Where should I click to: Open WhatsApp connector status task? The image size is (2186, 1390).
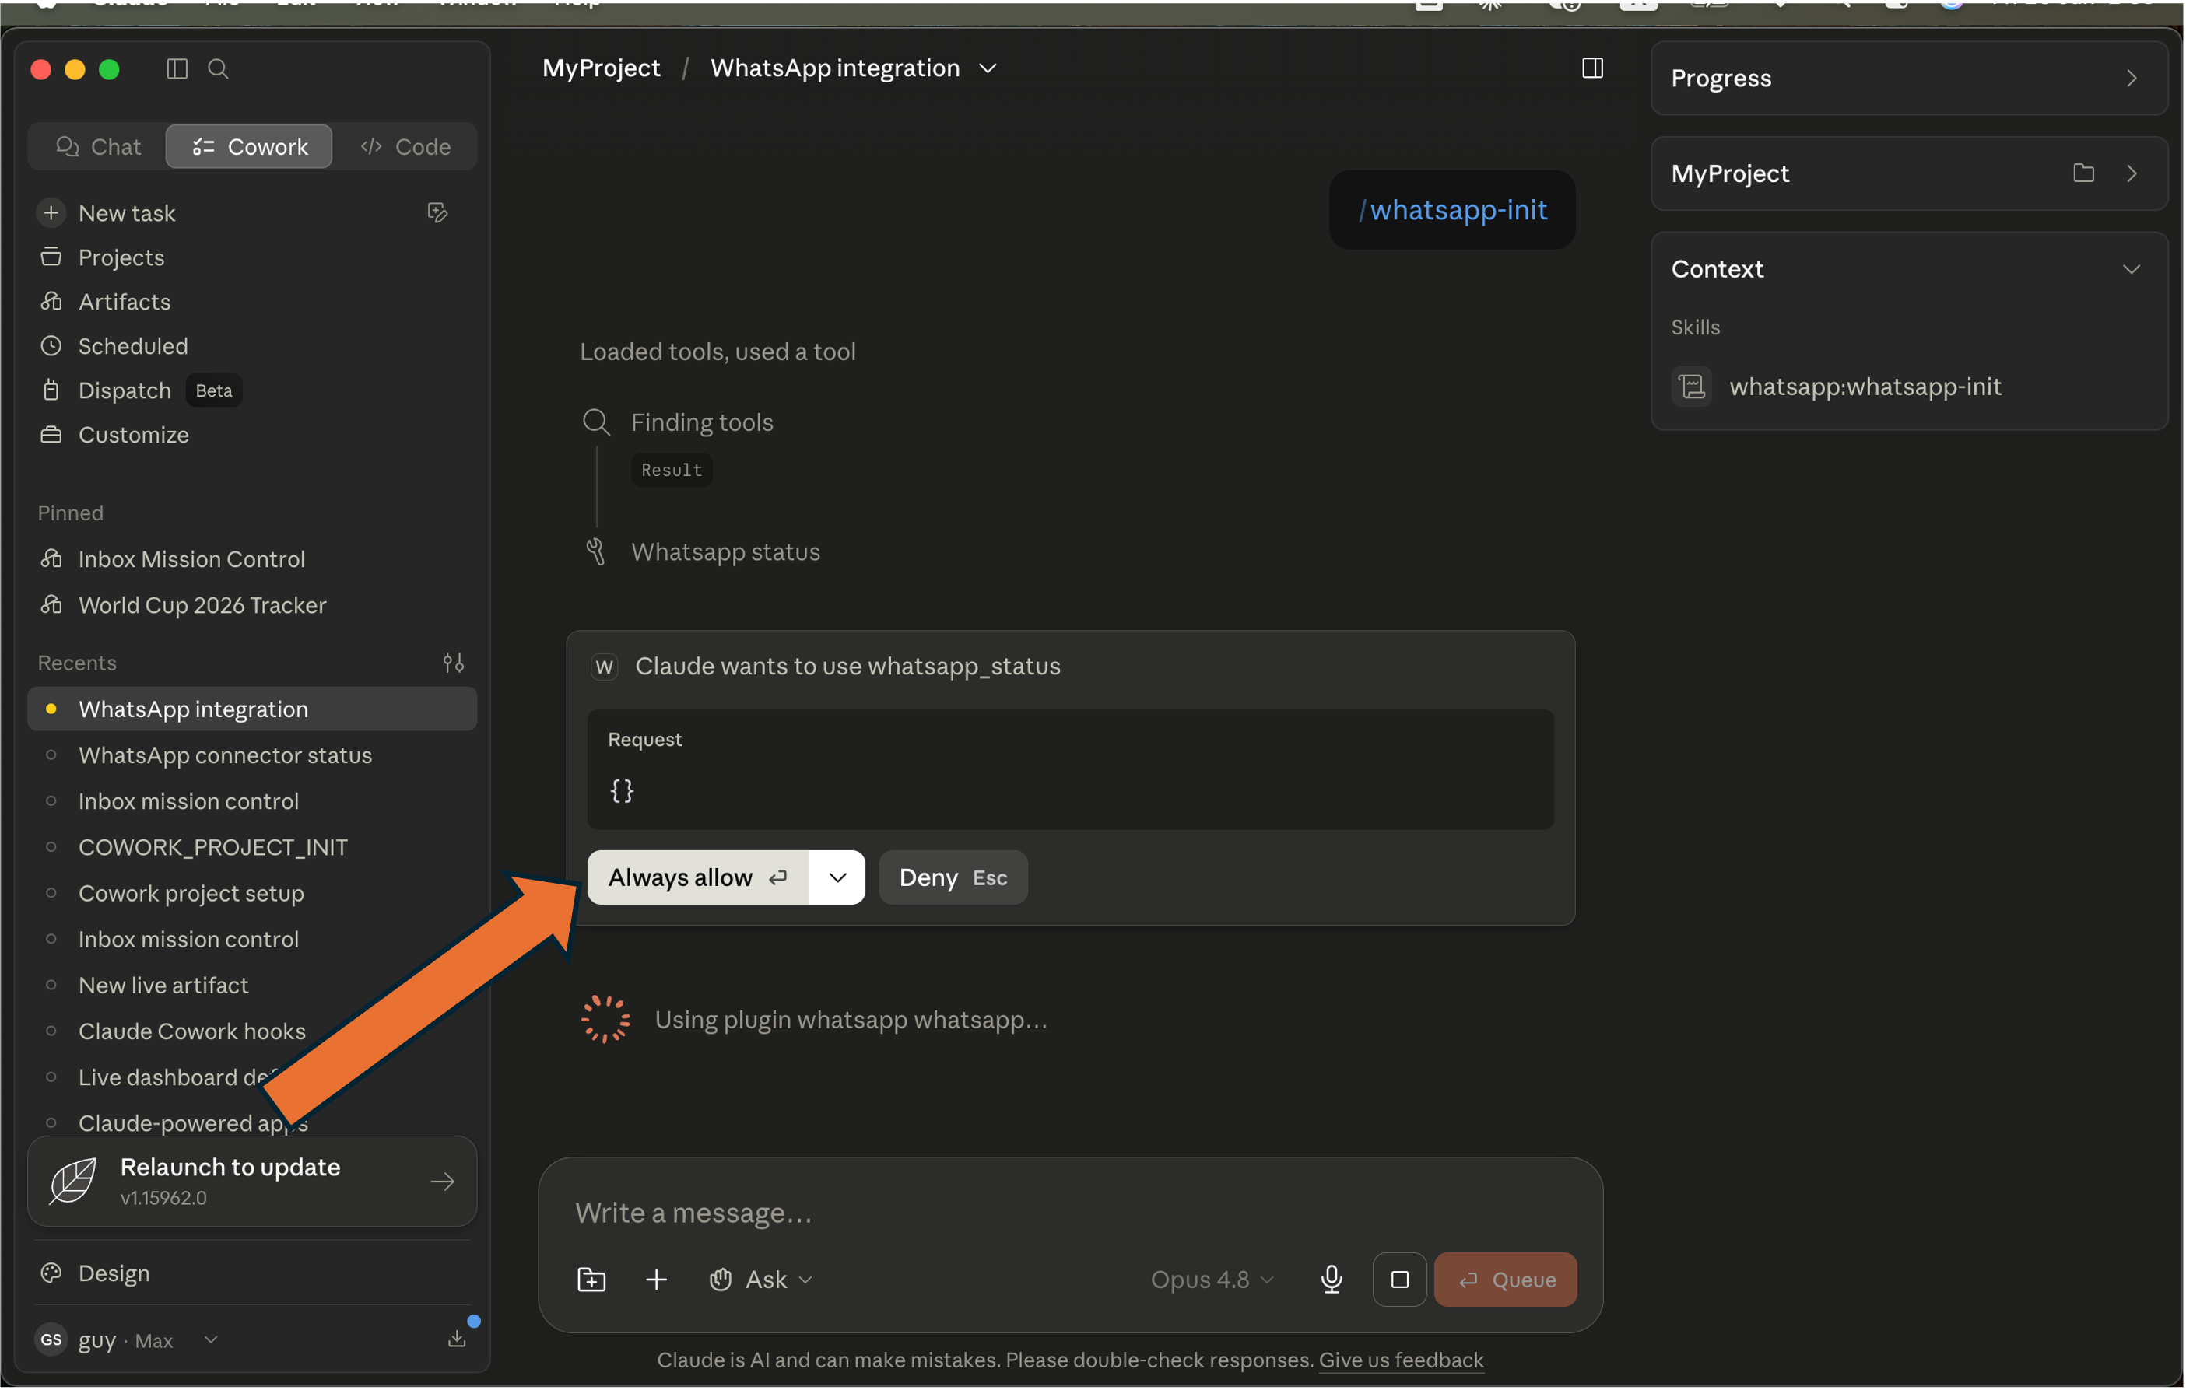click(x=225, y=756)
